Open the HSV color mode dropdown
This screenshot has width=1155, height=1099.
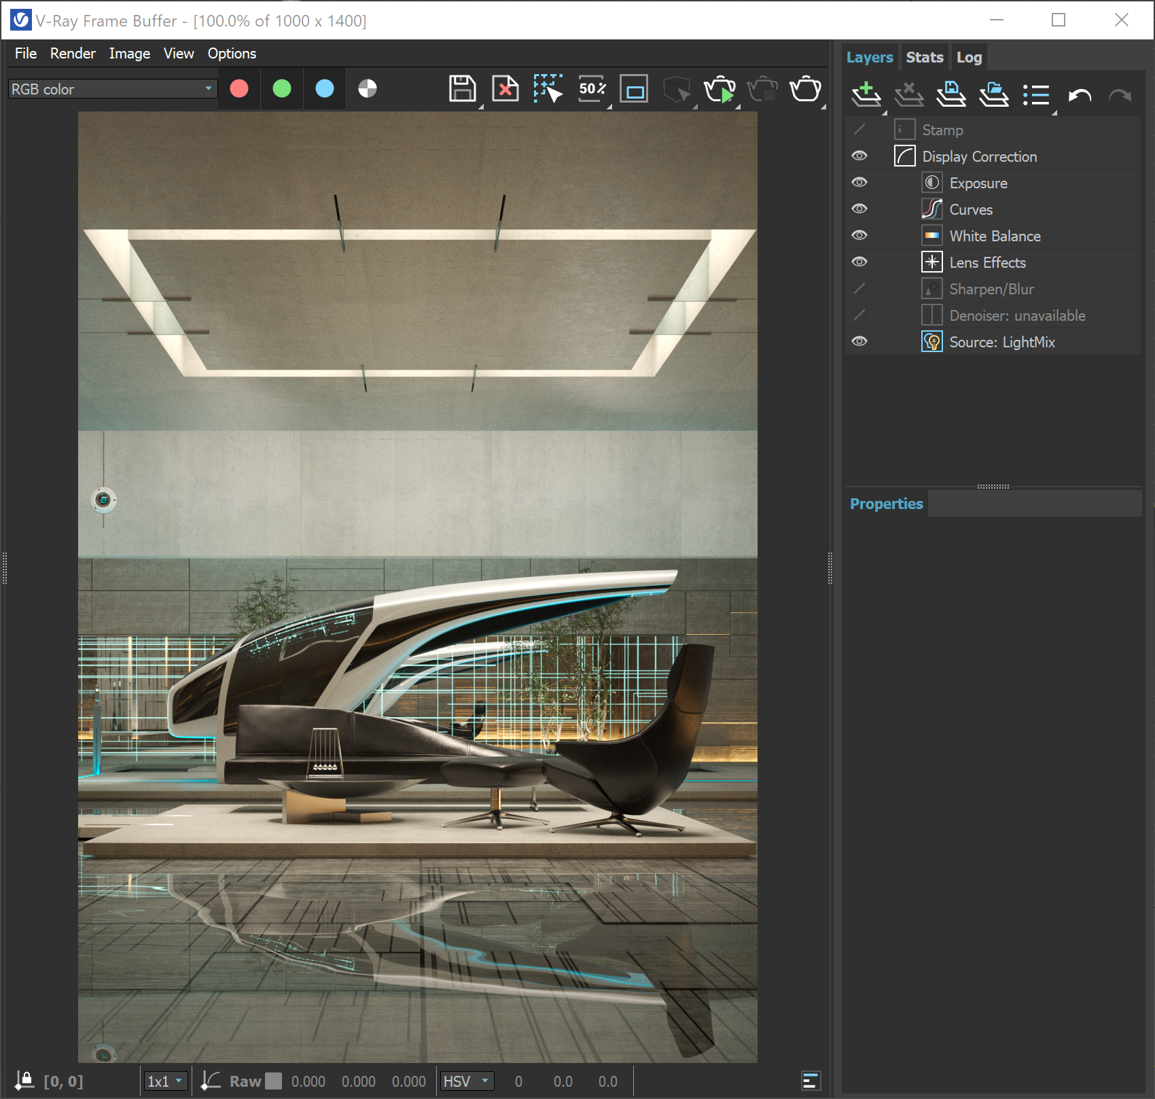click(467, 1081)
